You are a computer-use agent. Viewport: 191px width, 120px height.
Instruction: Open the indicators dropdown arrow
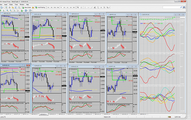(x=24, y=10)
